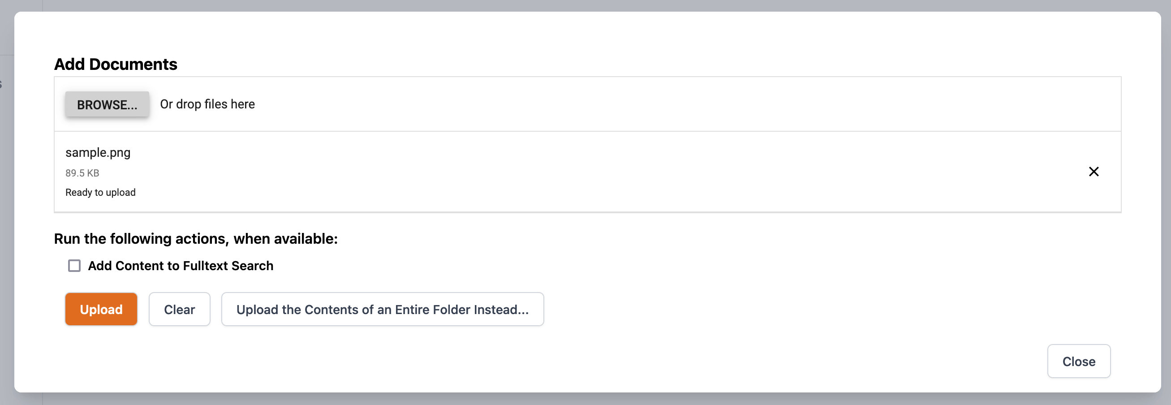Click the Run the following actions heading
This screenshot has width=1171, height=405.
click(x=196, y=239)
